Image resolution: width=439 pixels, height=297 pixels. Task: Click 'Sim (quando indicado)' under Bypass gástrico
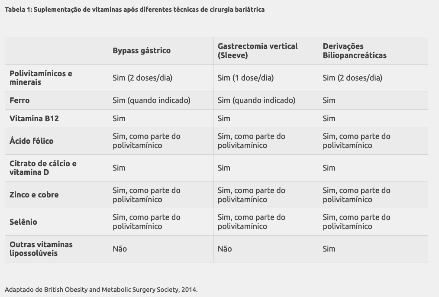pyautogui.click(x=152, y=100)
